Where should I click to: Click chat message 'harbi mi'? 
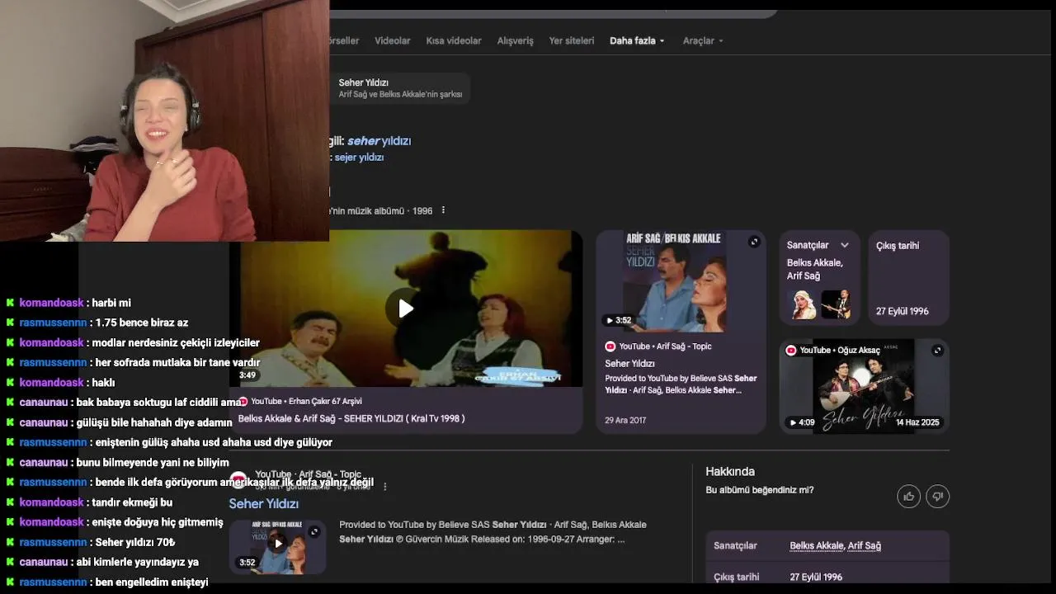click(x=111, y=303)
